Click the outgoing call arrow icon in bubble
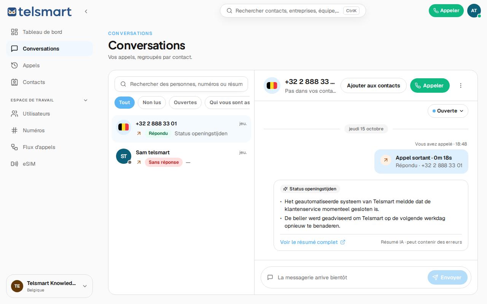Screen dimensions: 487x304 coord(385,160)
